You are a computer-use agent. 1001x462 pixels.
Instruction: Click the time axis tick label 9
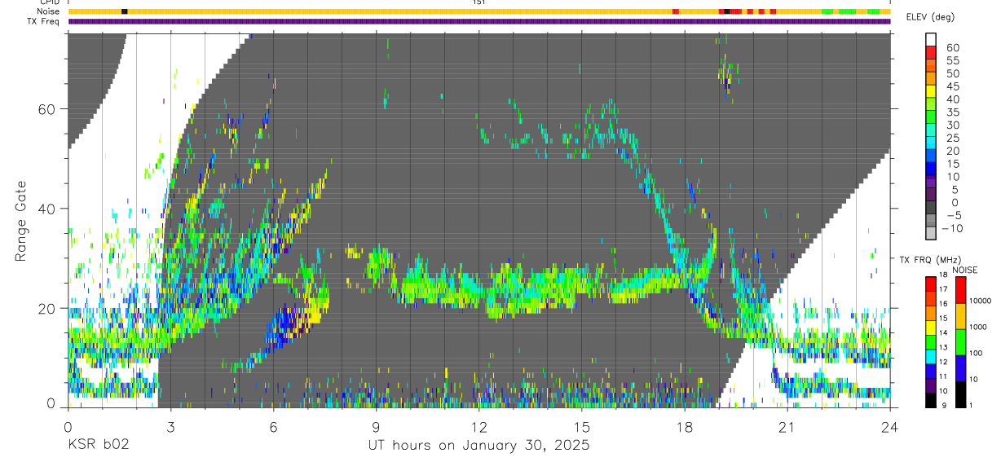(x=376, y=426)
